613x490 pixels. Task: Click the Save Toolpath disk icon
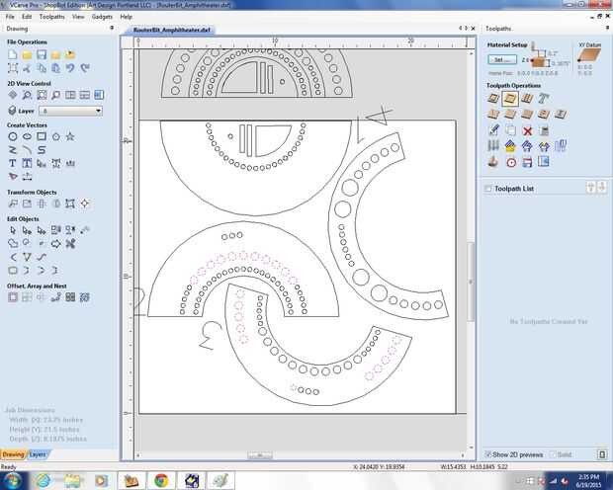[527, 162]
